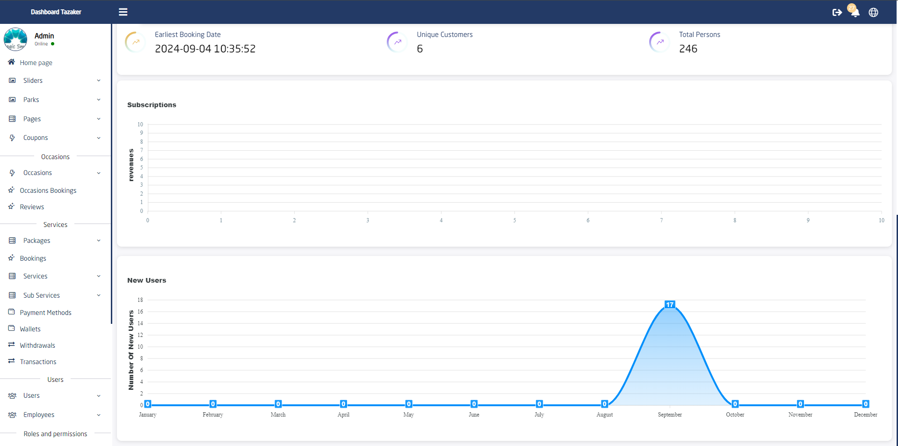
Task: Click the Employees group icon
Action: coord(12,415)
